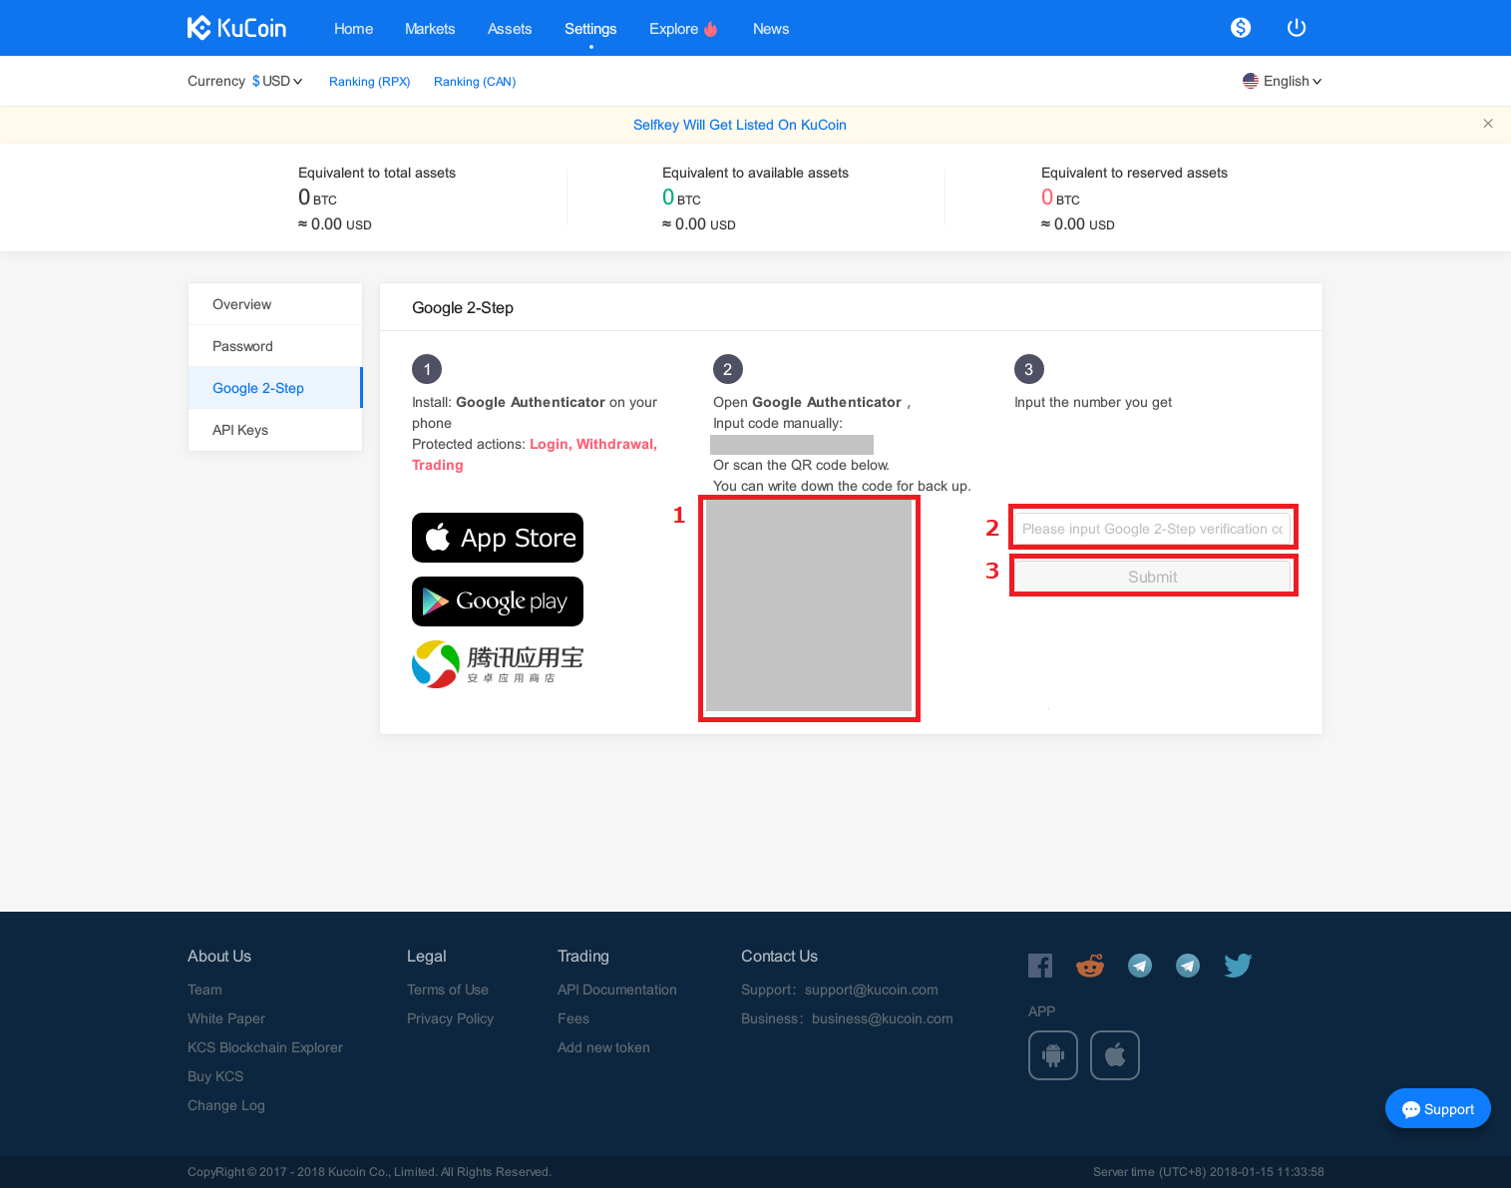
Task: Click the QR code image
Action: [x=809, y=605]
